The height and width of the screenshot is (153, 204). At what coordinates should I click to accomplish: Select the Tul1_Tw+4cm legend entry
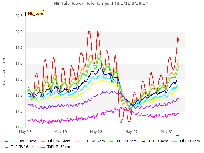pyautogui.click(x=56, y=141)
